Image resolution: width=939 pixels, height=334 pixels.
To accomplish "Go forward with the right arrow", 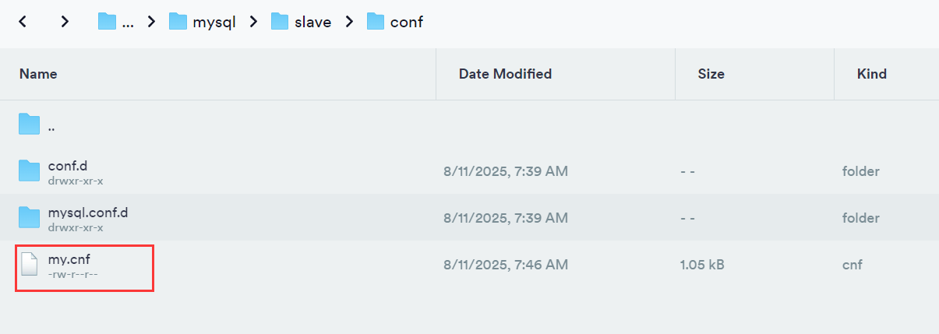I will coord(65,22).
